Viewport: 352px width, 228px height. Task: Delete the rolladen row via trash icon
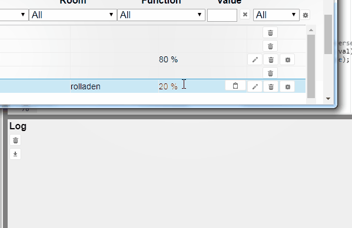pos(271,87)
